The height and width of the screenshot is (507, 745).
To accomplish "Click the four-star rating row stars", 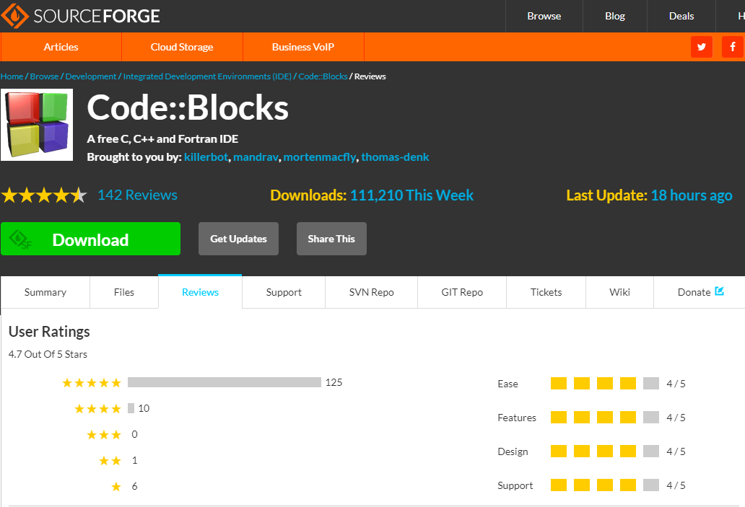I will point(98,409).
